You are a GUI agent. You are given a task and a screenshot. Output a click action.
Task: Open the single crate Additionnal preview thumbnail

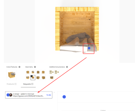[52, 78]
